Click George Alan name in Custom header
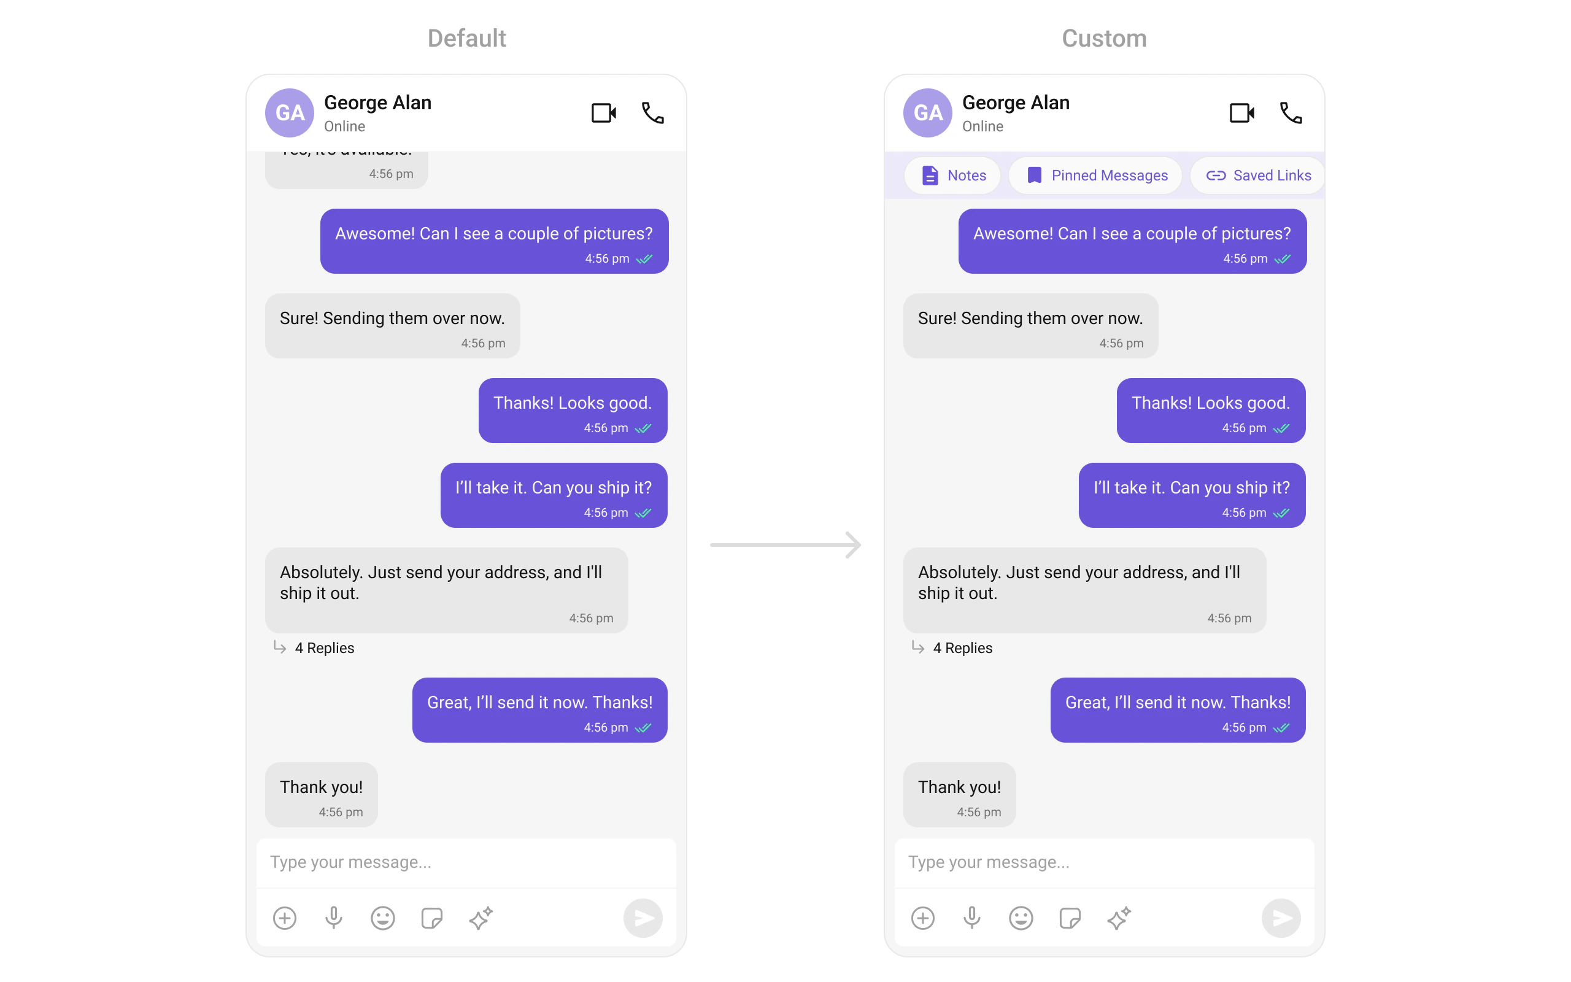 pos(1015,102)
